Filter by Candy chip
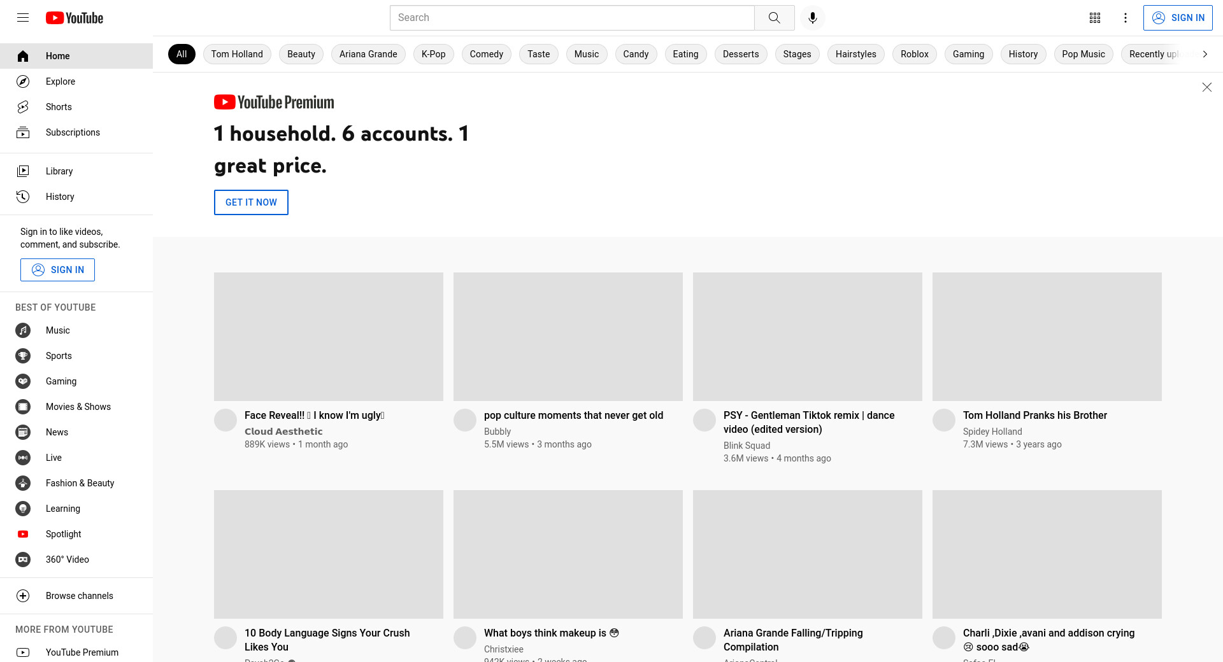The height and width of the screenshot is (662, 1223). click(636, 54)
